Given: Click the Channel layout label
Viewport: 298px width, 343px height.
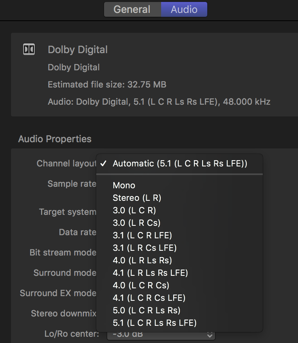Looking at the screenshot, I should pos(66,163).
